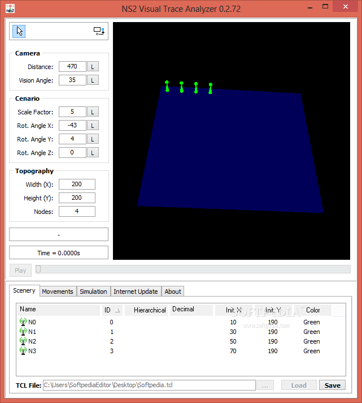
Task: Click the Save button
Action: [332, 385]
